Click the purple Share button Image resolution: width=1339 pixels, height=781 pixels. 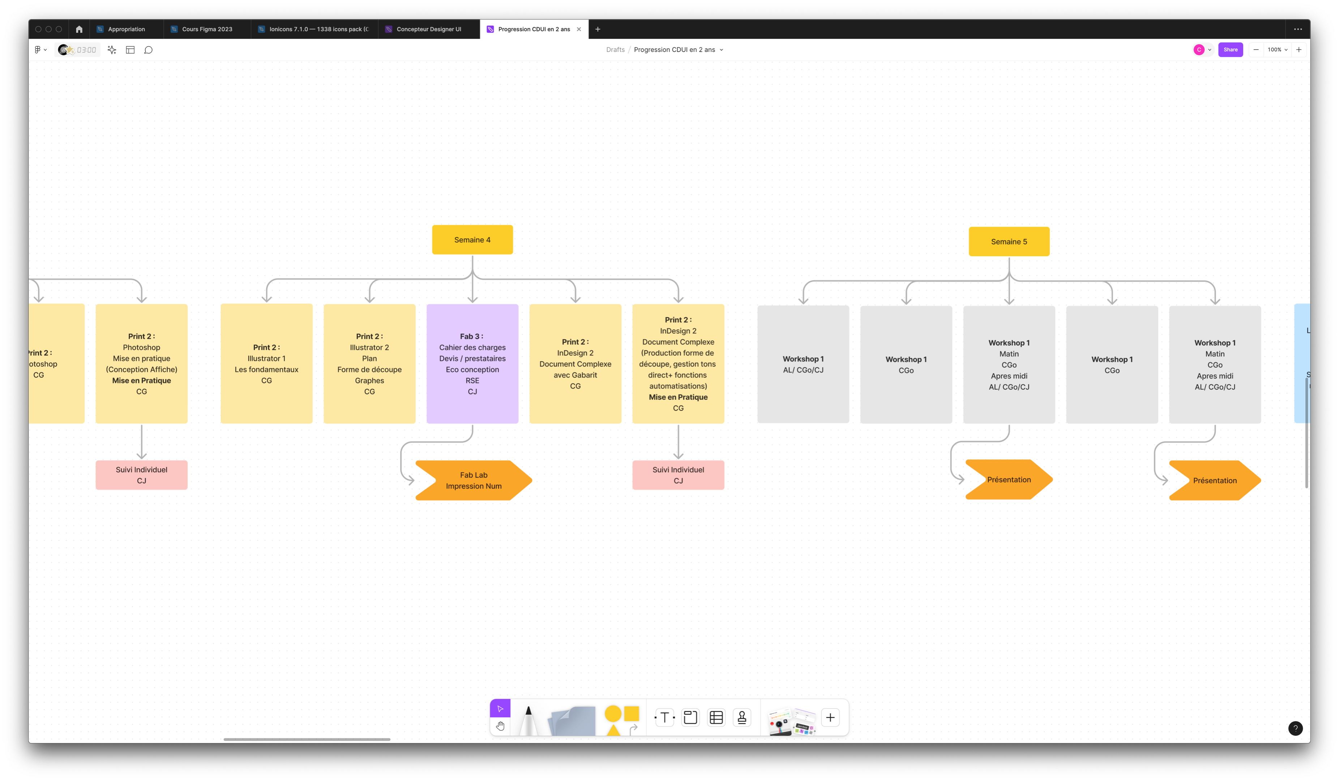[x=1230, y=50]
